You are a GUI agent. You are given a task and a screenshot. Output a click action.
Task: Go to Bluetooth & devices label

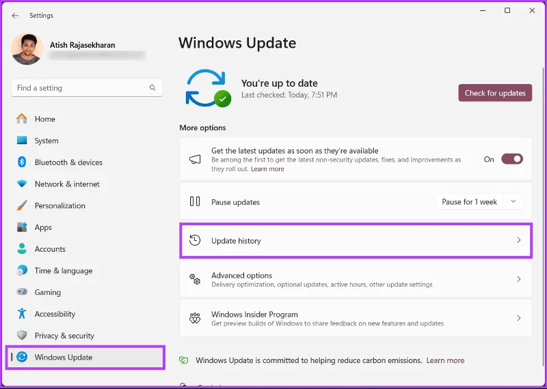[68, 162]
